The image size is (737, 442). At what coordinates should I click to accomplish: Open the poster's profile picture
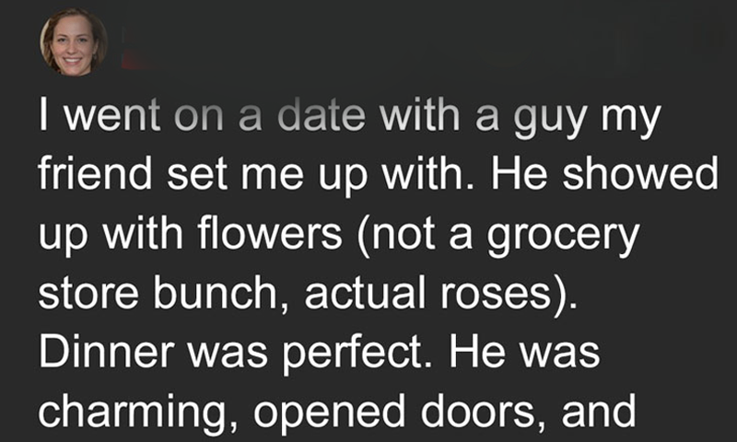pos(74,41)
